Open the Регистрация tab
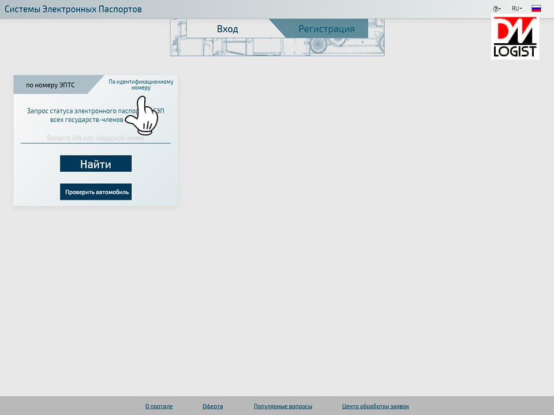Viewport: 554px width, 415px height. [x=326, y=29]
